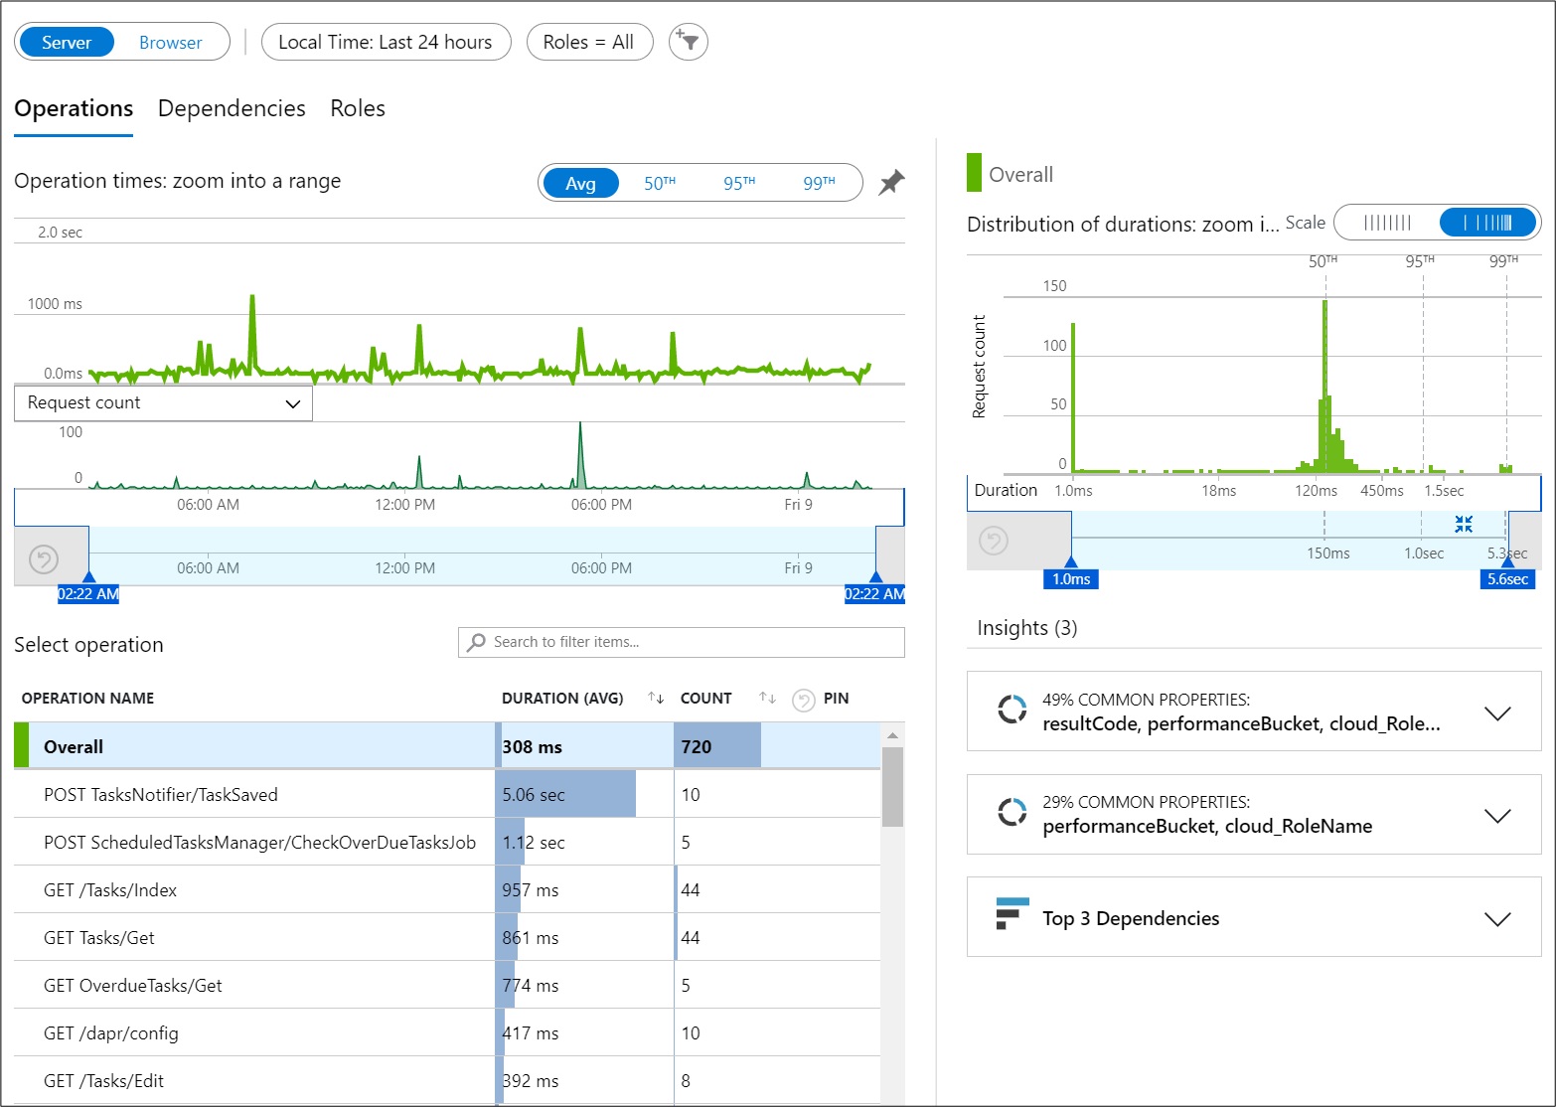This screenshot has height=1107, width=1556.
Task: Select the 95th percentile option
Action: [x=738, y=184]
